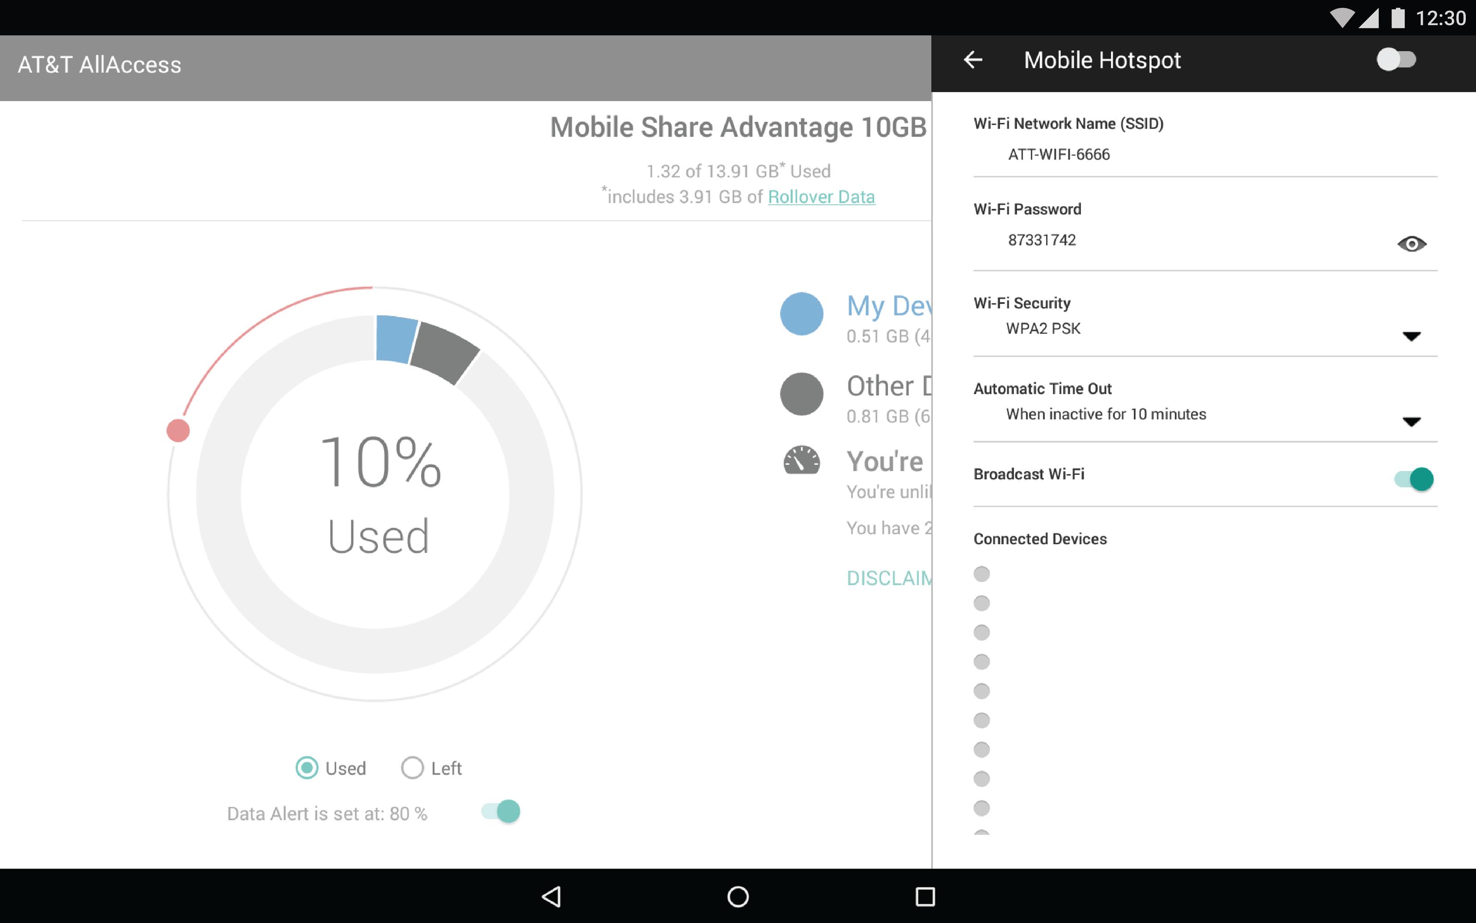Screen dimensions: 1476x923
Task: Tap the blue My Devices circle
Action: [801, 314]
